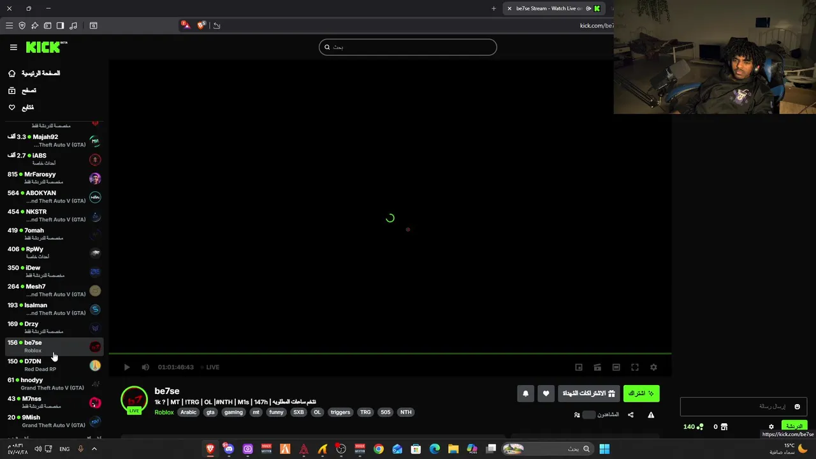Open the متابع following section

(21, 108)
